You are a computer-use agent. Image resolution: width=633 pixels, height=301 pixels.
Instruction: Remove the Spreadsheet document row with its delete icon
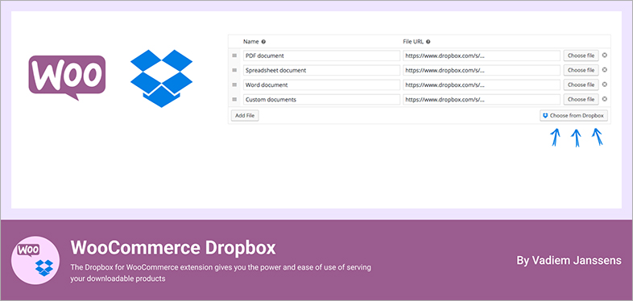click(x=604, y=70)
